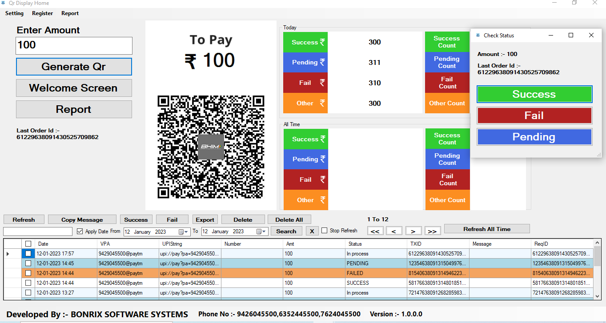606x323 pixels.
Task: Click the Welcome Screen button
Action: pyautogui.click(x=74, y=88)
